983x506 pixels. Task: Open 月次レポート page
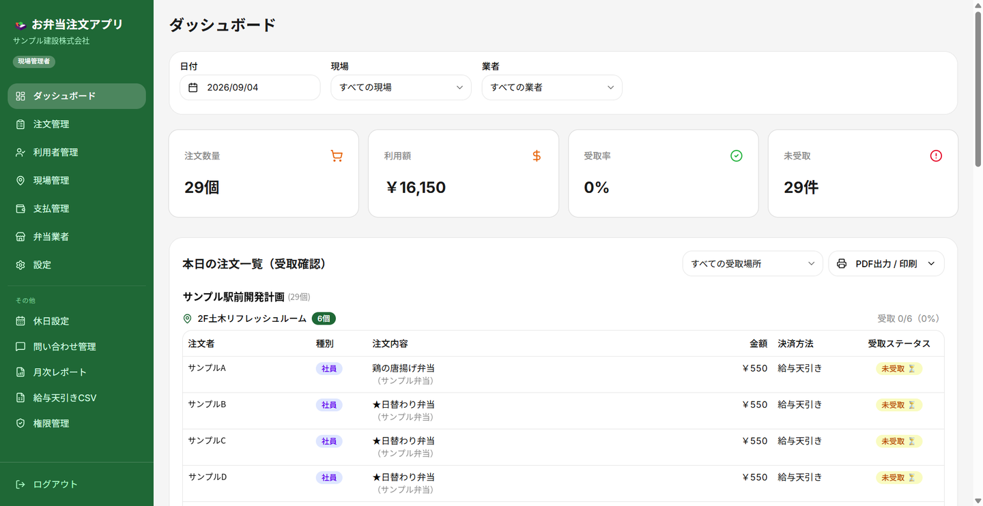tap(76, 372)
